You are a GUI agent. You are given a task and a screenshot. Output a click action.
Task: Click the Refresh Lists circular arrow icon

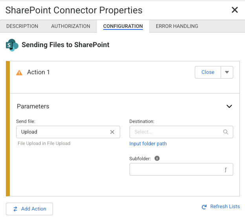click(x=204, y=207)
